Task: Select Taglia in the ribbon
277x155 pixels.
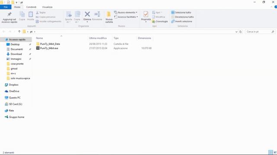Action: 41,12
